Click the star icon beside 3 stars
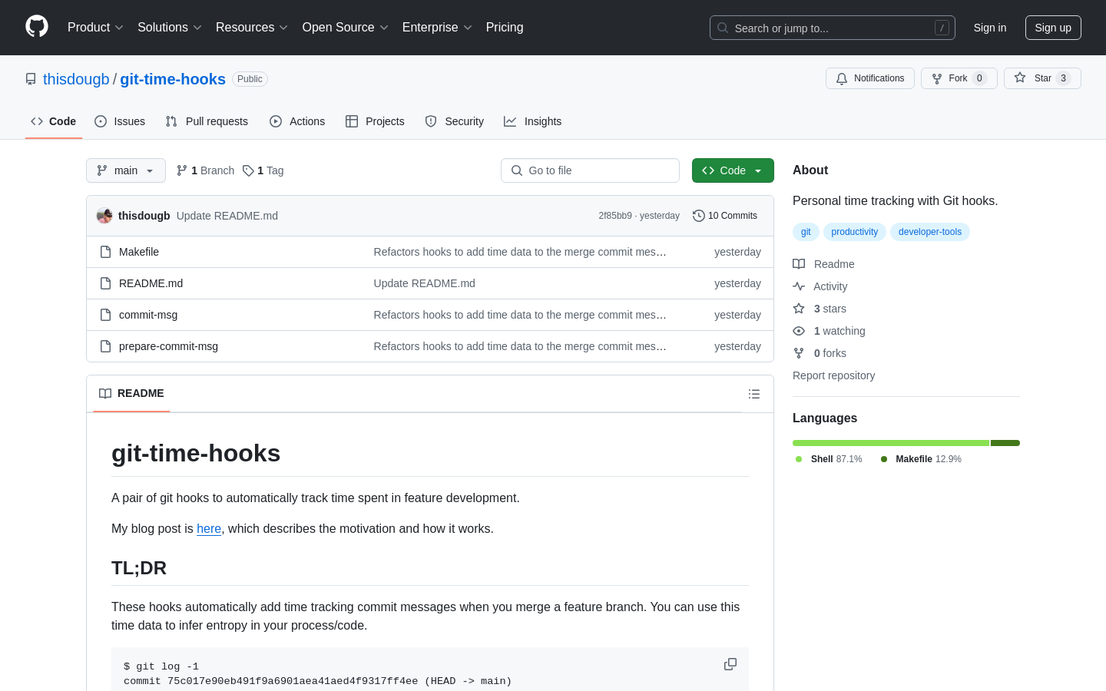 coord(799,309)
